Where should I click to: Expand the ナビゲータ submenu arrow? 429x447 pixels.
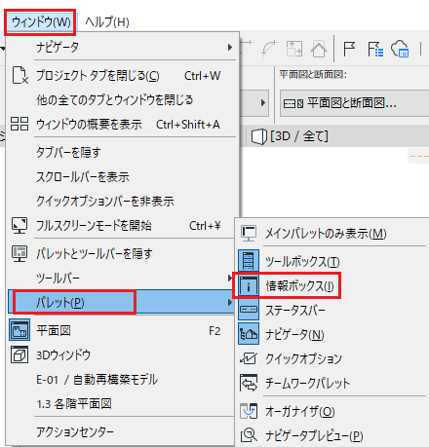(230, 47)
